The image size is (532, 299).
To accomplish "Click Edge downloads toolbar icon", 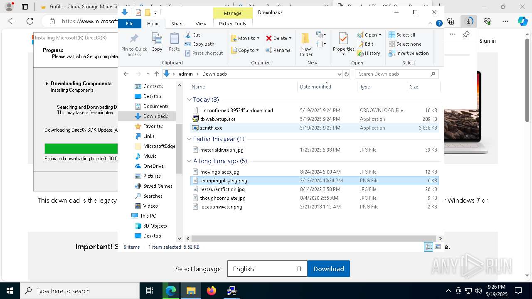I will point(469,21).
